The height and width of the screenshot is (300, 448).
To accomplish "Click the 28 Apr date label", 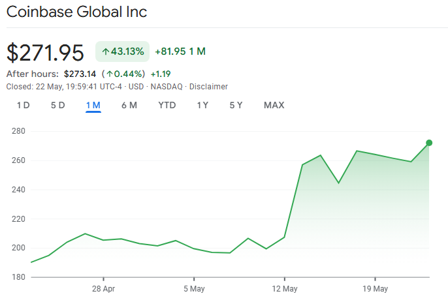I will tap(103, 288).
